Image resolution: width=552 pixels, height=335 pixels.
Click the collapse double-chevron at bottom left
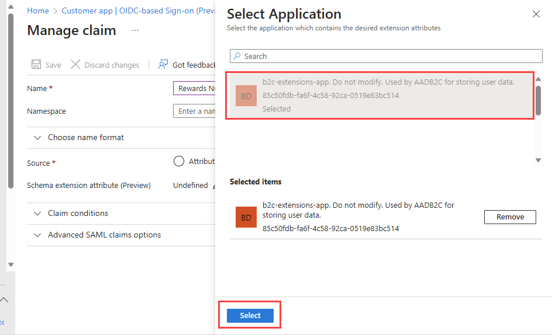tap(2, 322)
